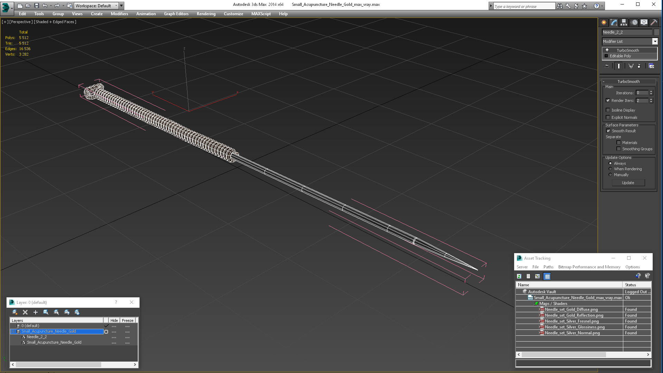
Task: Open the quick access toolbar customize arrow
Action: [121, 6]
